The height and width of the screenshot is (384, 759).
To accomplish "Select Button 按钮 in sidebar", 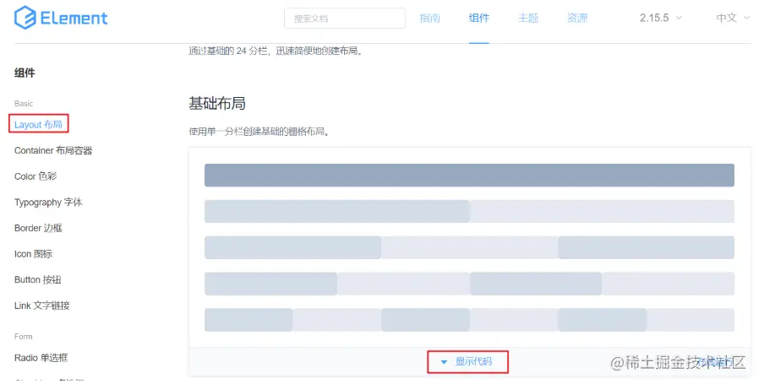I will tap(38, 279).
